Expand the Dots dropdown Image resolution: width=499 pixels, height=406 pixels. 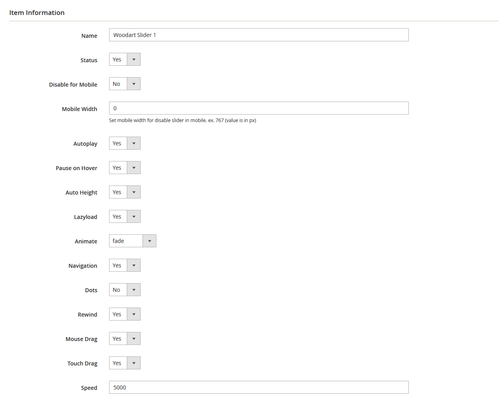coord(124,290)
